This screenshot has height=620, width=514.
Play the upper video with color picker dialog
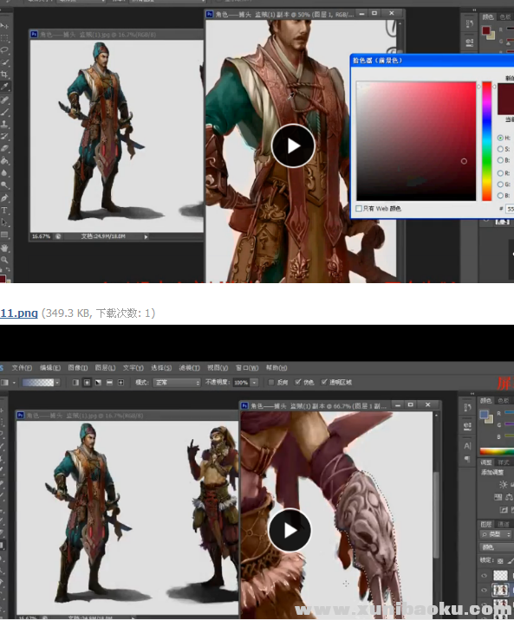point(293,145)
